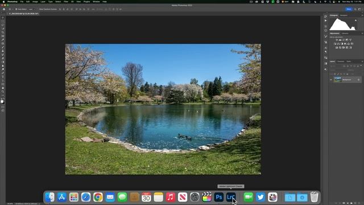Open the Image menu
The width and height of the screenshot is (364, 205).
point(35,2)
